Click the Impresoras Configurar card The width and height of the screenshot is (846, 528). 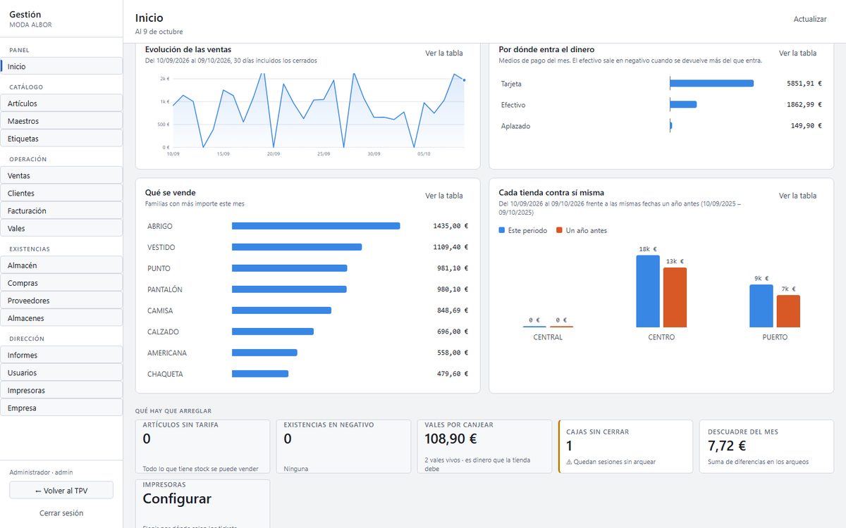(x=202, y=503)
